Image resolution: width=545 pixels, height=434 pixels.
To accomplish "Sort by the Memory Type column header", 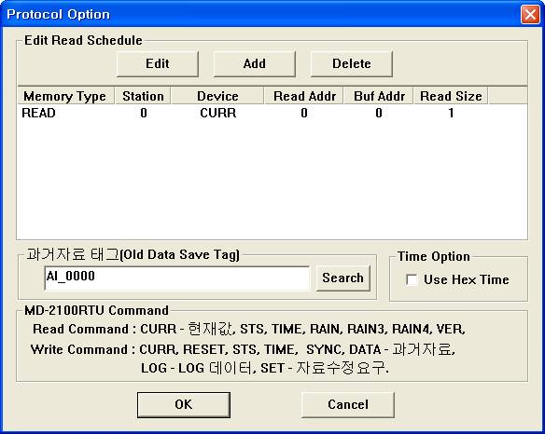I will (65, 96).
